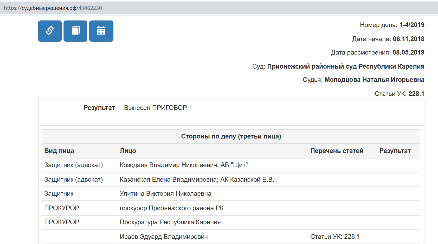Click 'прокурор Прионежского района РК' entry

click(172, 208)
